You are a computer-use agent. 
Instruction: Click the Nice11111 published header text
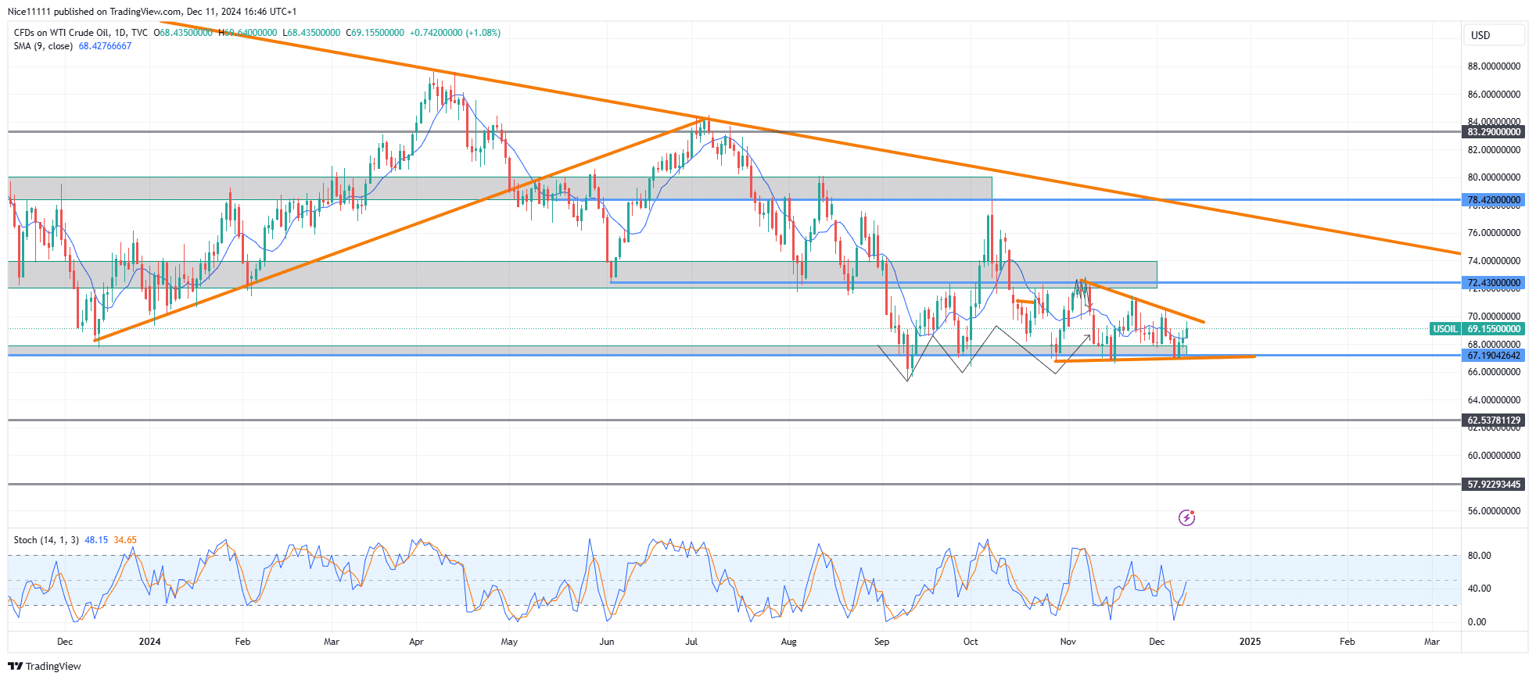pos(152,12)
